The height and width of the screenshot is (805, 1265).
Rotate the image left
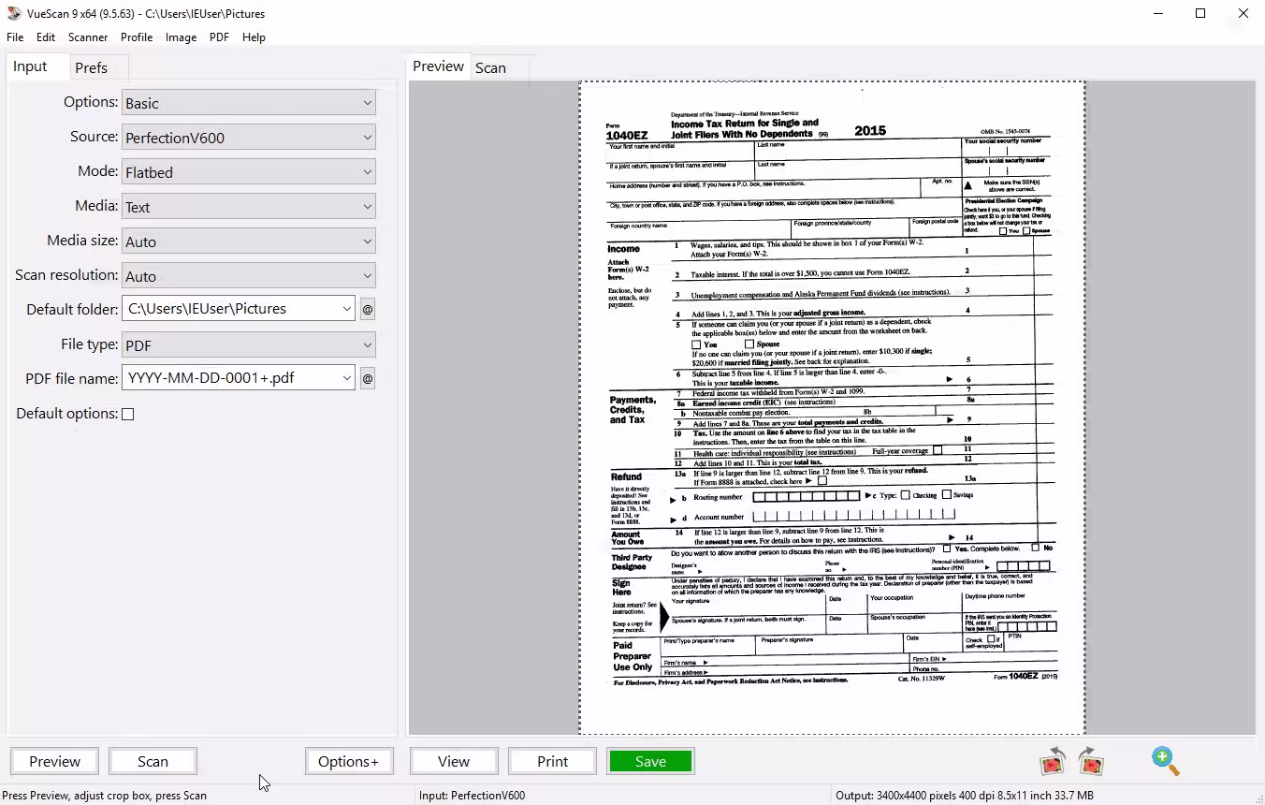[1054, 761]
